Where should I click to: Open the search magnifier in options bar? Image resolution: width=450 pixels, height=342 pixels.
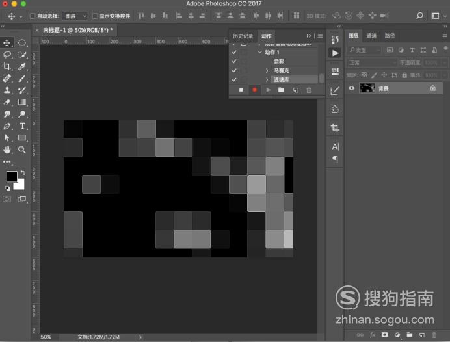tap(419, 16)
